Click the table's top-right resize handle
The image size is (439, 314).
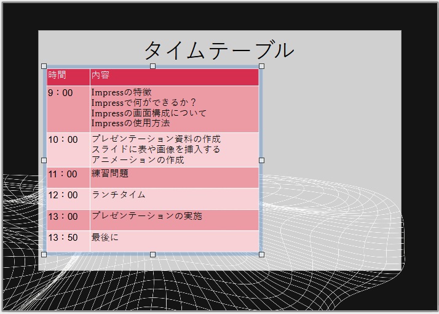[261, 66]
